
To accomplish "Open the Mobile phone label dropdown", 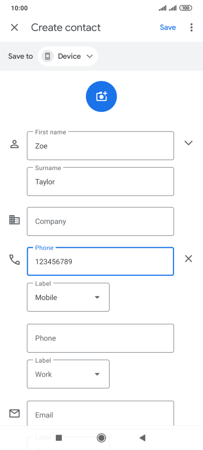I will click(x=68, y=297).
